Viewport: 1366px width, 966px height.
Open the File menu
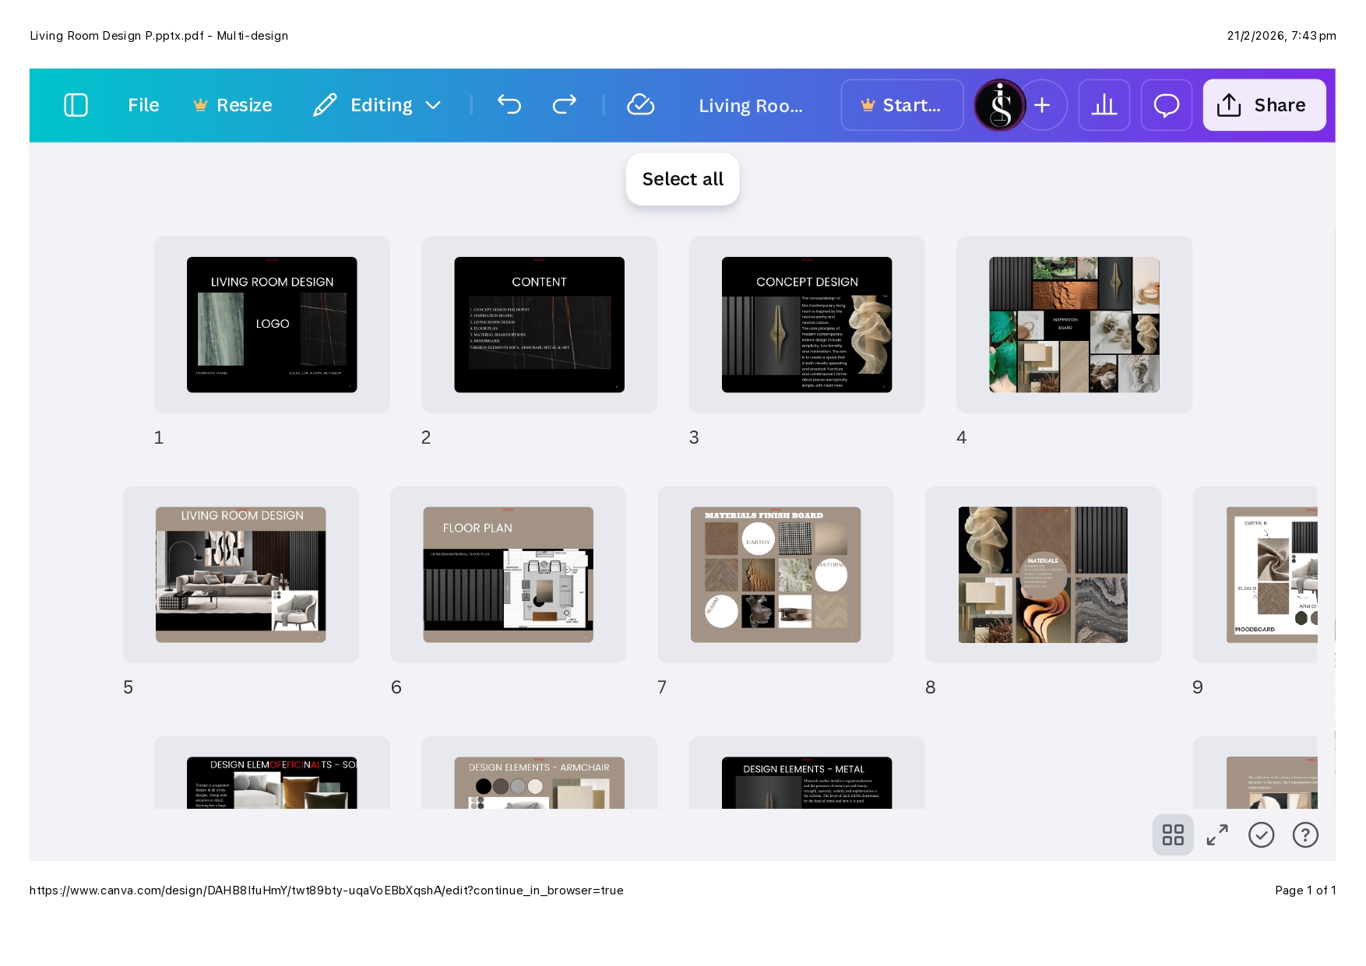click(143, 105)
